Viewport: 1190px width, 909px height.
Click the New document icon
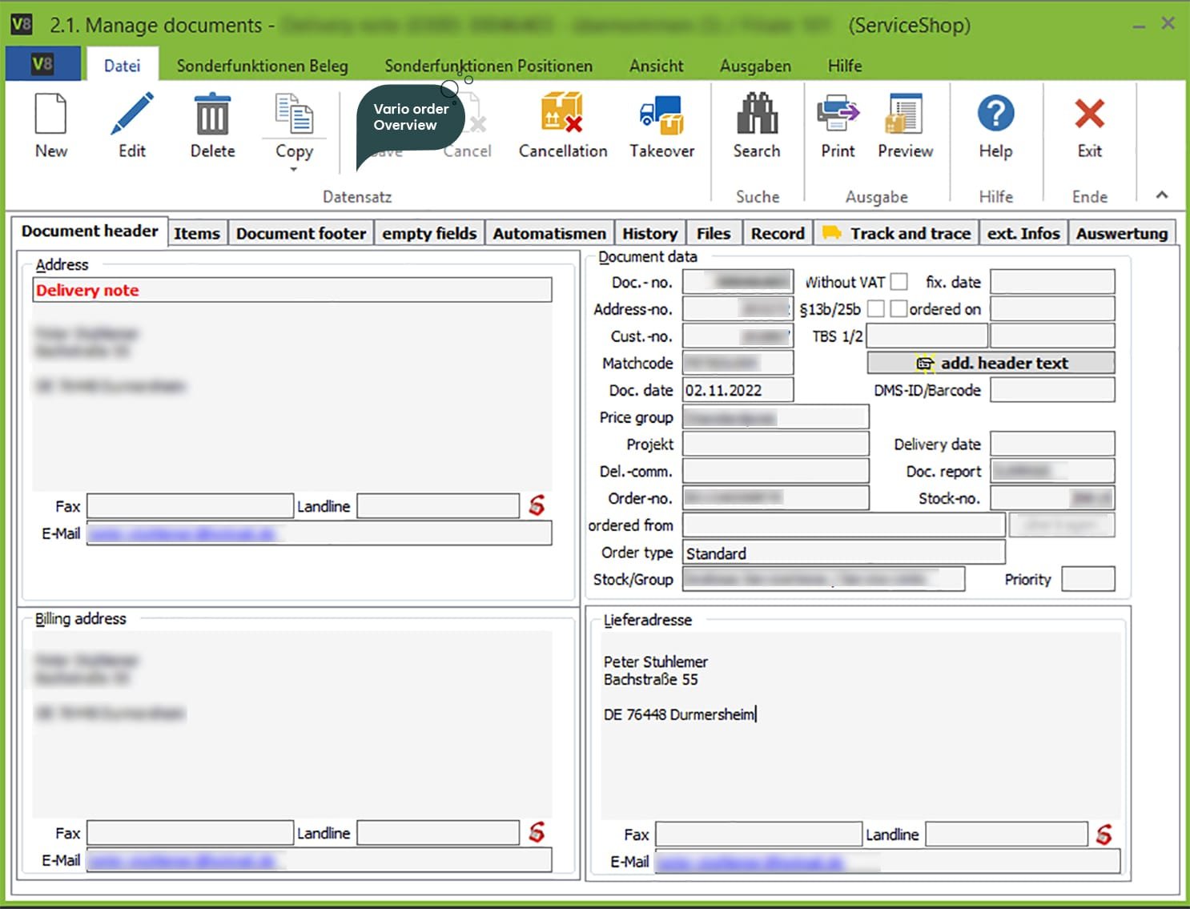click(x=50, y=114)
